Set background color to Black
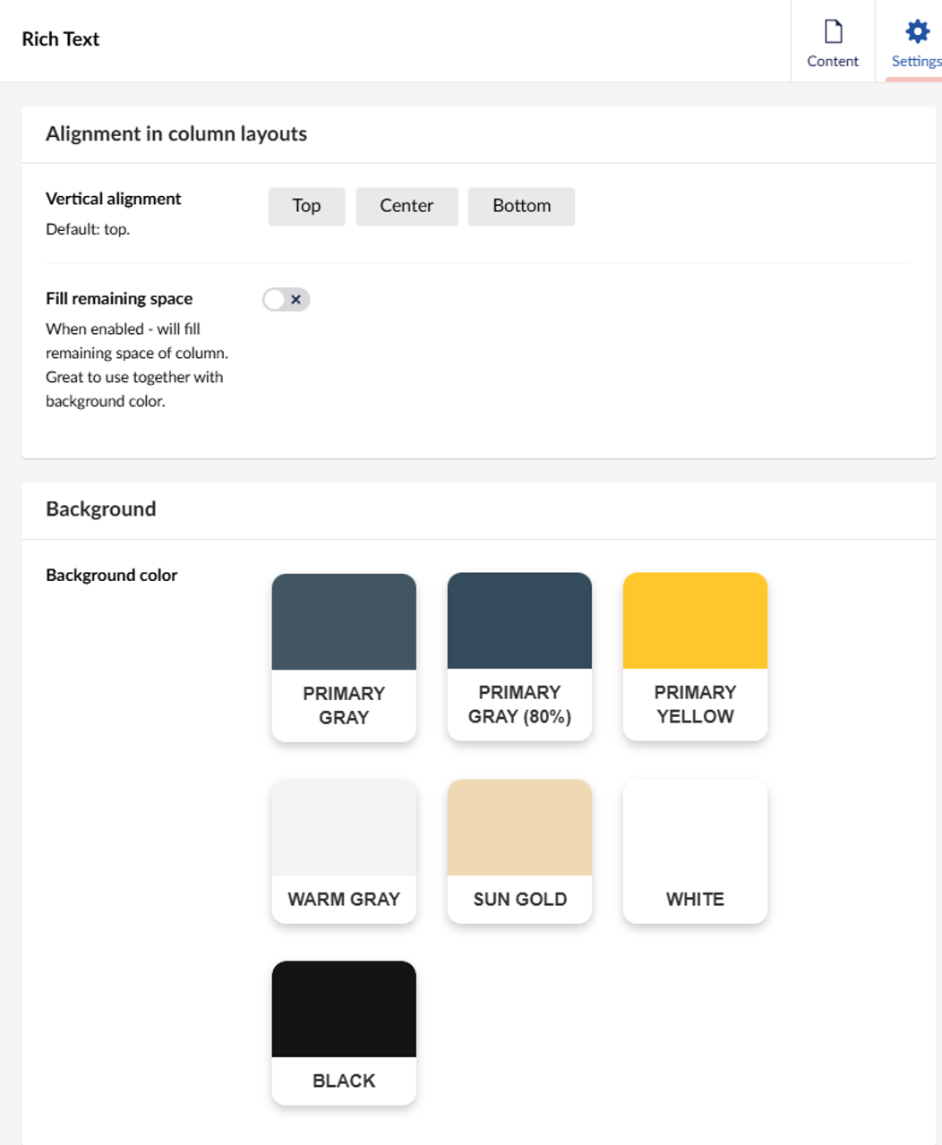Screen dimensions: 942x1145 [344, 1032]
